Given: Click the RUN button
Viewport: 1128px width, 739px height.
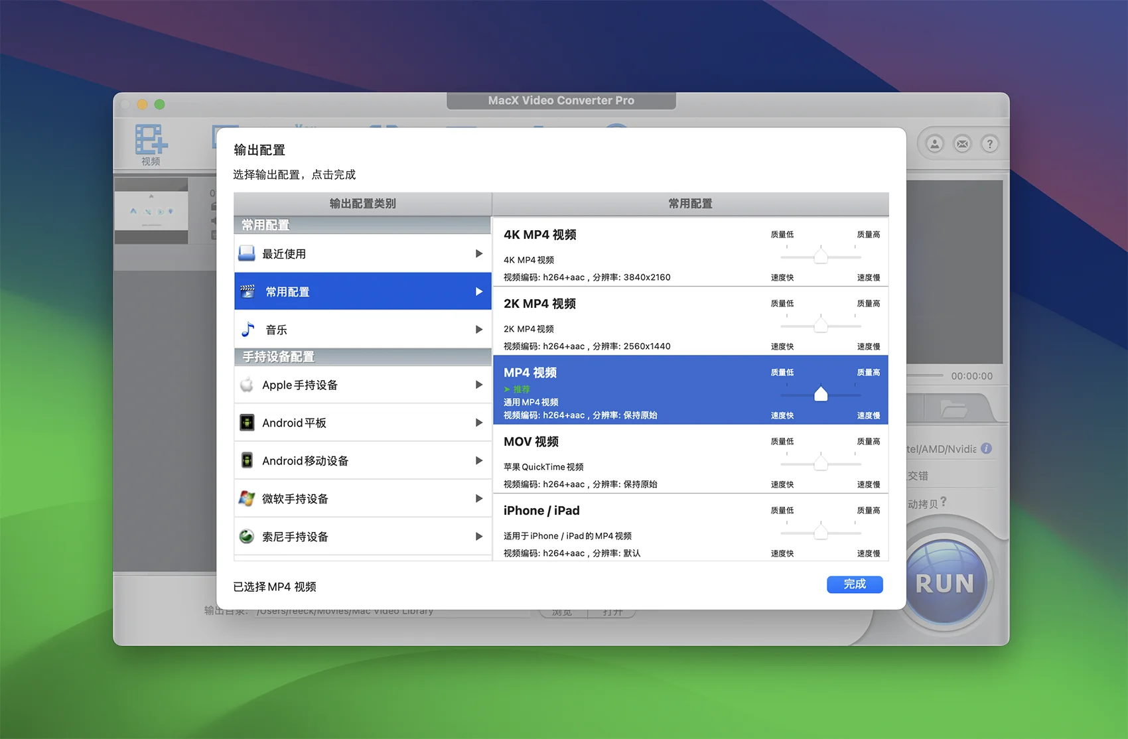Looking at the screenshot, I should (945, 583).
